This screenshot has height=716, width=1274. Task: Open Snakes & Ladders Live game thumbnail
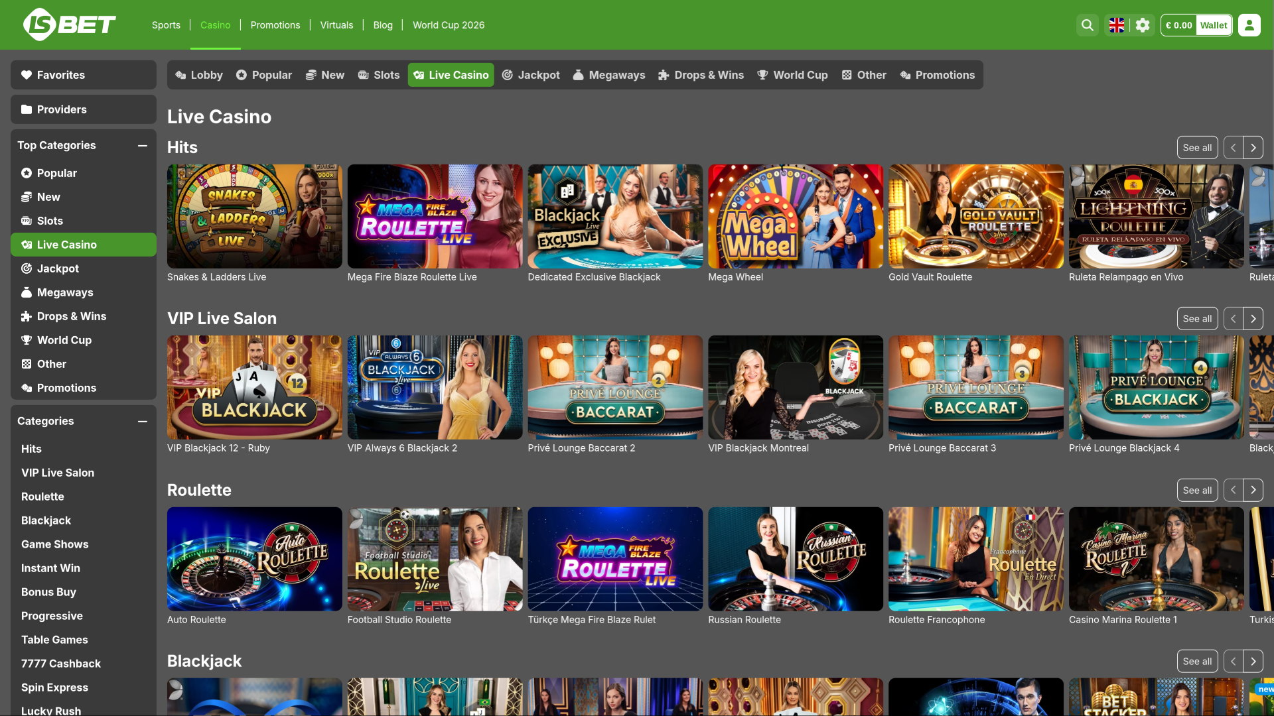pyautogui.click(x=254, y=217)
